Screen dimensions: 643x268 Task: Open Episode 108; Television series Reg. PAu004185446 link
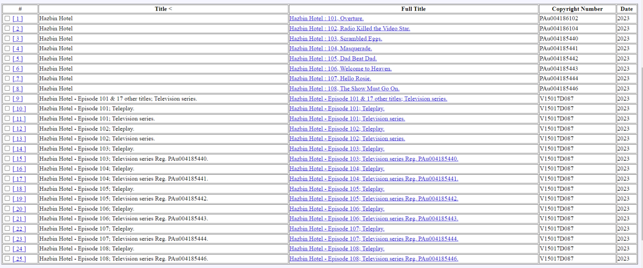pos(374,259)
